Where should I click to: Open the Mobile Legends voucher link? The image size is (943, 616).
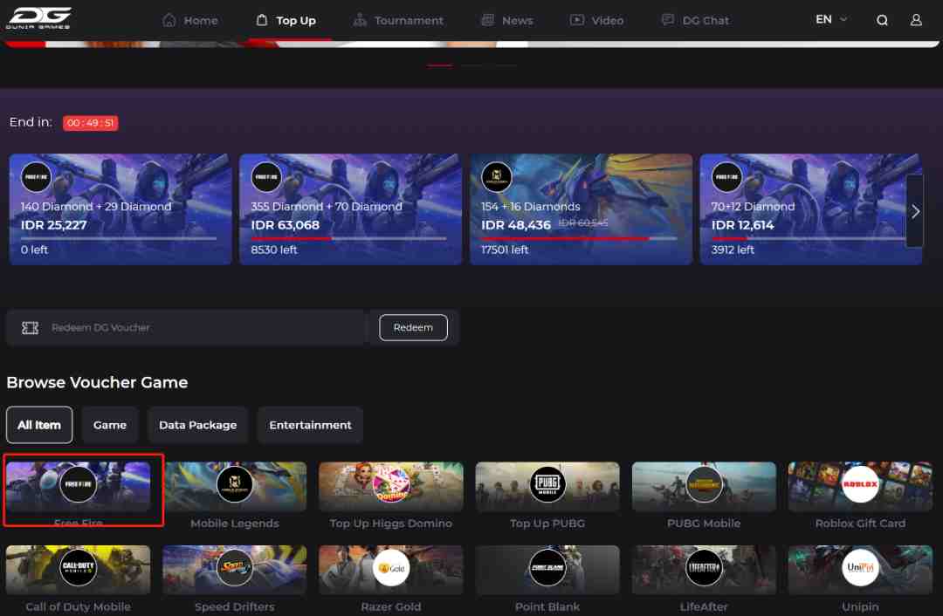[x=235, y=496]
